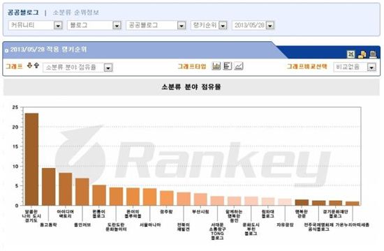Click the 청와대 블로그 axis label
This screenshot has height=251, width=384.
268,214
